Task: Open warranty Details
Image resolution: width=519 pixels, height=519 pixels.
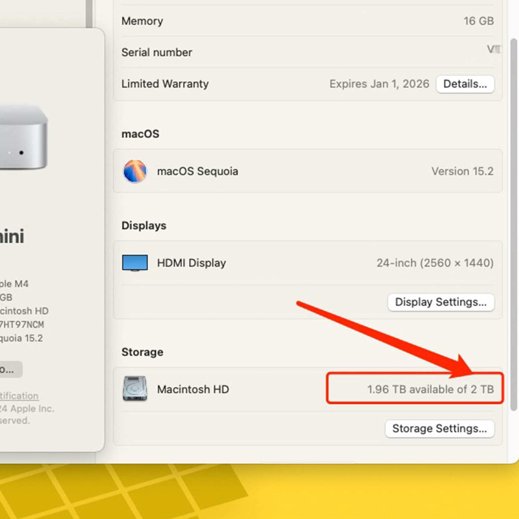Action: coord(465,84)
